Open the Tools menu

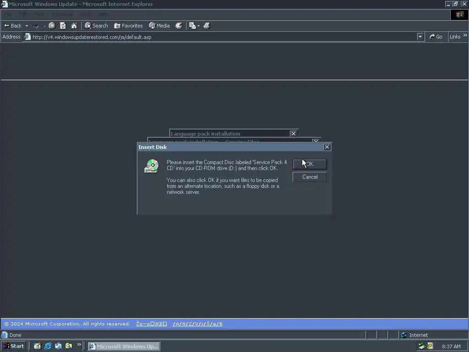coord(86,14)
